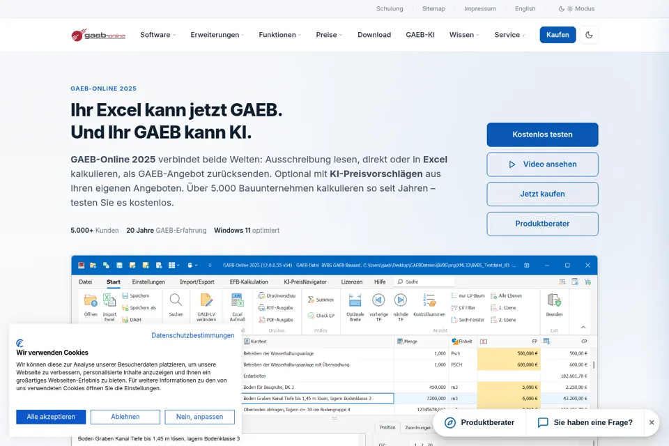
Task: Click Alle Ebenen in the ribbon
Action: (507, 295)
